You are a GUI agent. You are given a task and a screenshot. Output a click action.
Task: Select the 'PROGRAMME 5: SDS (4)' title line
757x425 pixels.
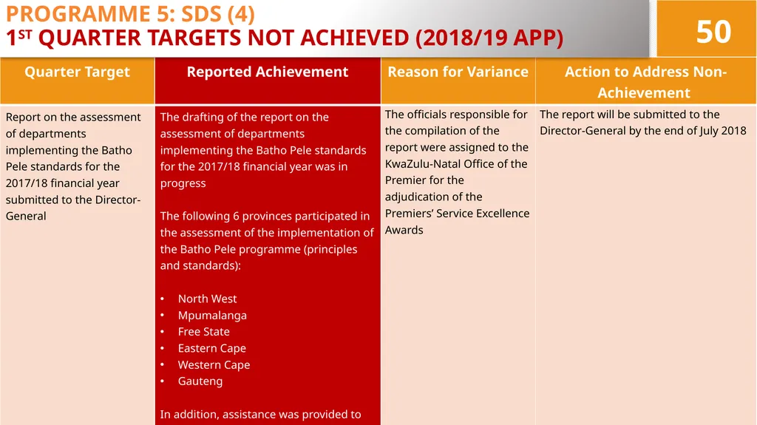tap(130, 13)
